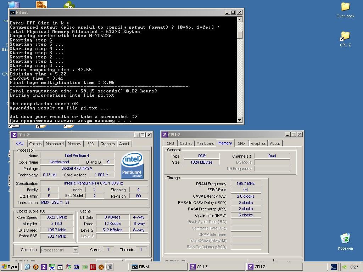Open the Start menu button labeled Пуск
The height and width of the screenshot is (272, 363).
[x=10, y=267]
